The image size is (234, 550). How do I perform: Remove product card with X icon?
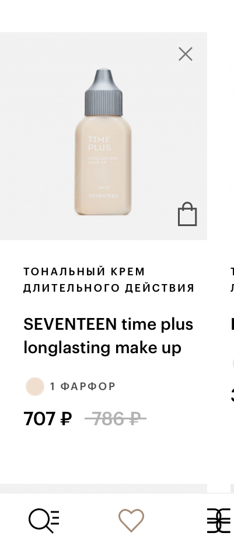pos(186,54)
